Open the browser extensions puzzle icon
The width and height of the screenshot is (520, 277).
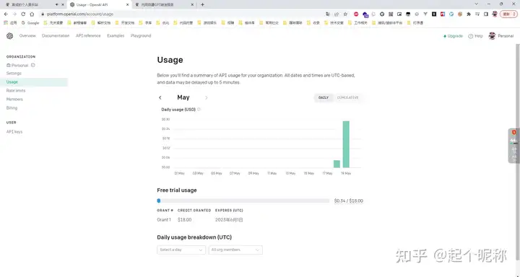pos(469,14)
